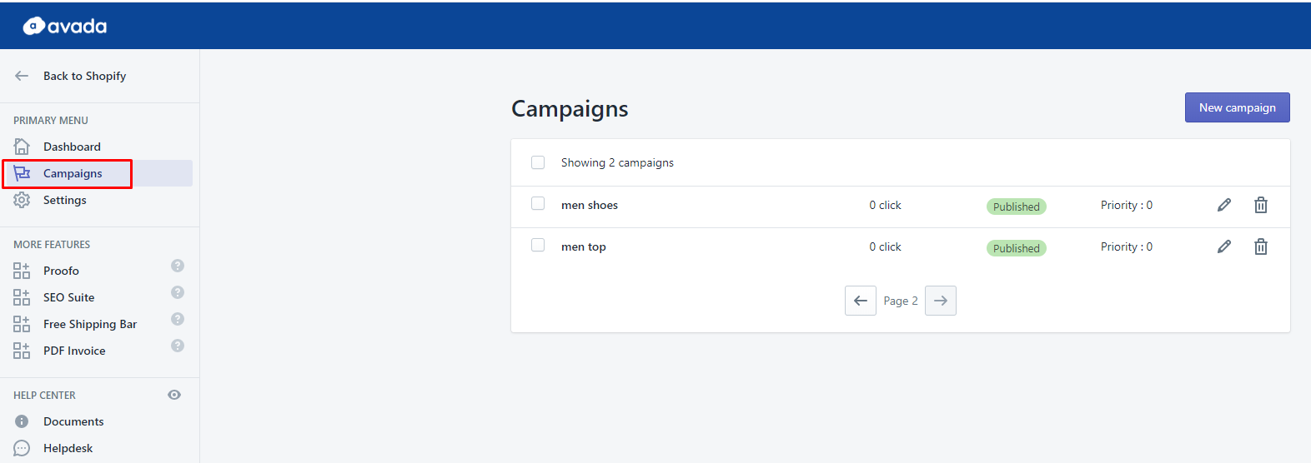
Task: Go to next page arrow
Action: [941, 301]
